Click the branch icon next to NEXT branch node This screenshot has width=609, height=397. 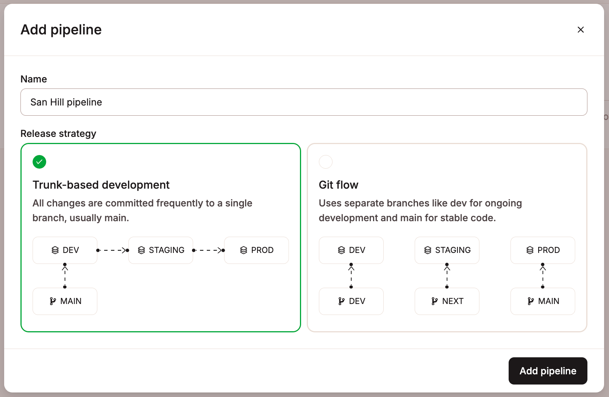(434, 301)
